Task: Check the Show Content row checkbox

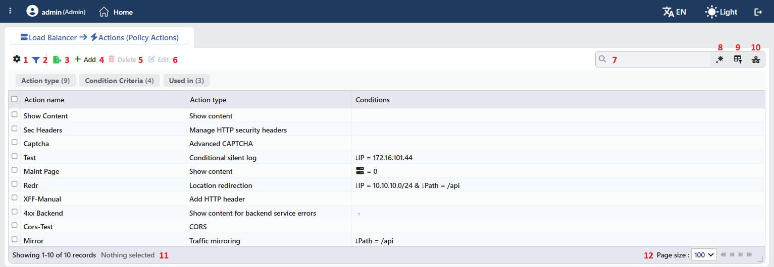Action: pos(15,115)
